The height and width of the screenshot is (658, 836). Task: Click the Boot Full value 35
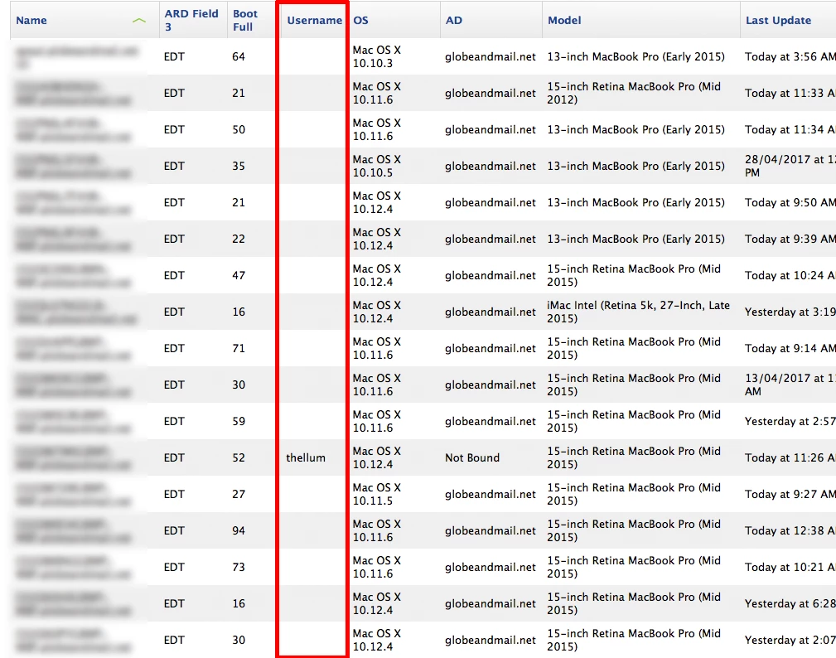point(239,166)
